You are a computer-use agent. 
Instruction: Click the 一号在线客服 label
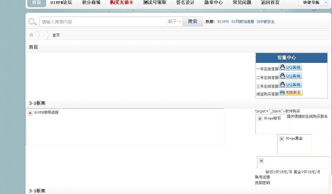267,69
